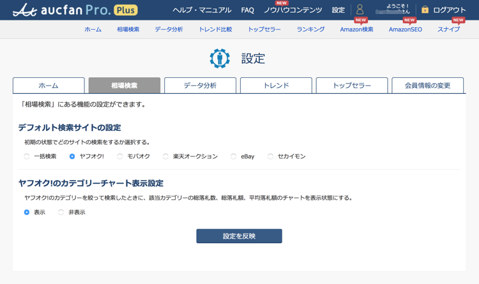479x284 pixels.
Task: Select the 一括検索 radio option
Action: pyautogui.click(x=27, y=156)
